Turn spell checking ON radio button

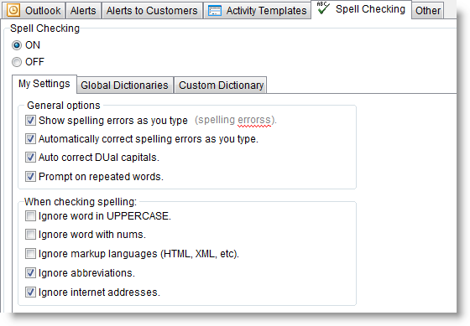pyautogui.click(x=17, y=45)
